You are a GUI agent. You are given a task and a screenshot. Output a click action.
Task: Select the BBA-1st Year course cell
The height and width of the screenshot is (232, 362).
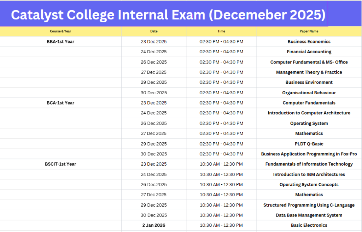[60, 42]
